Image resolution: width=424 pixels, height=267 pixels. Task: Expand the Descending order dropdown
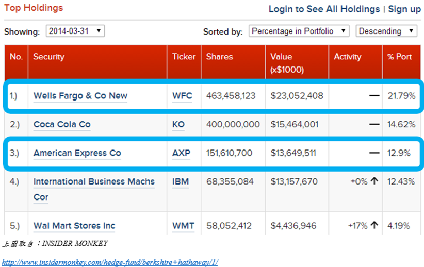(386, 31)
